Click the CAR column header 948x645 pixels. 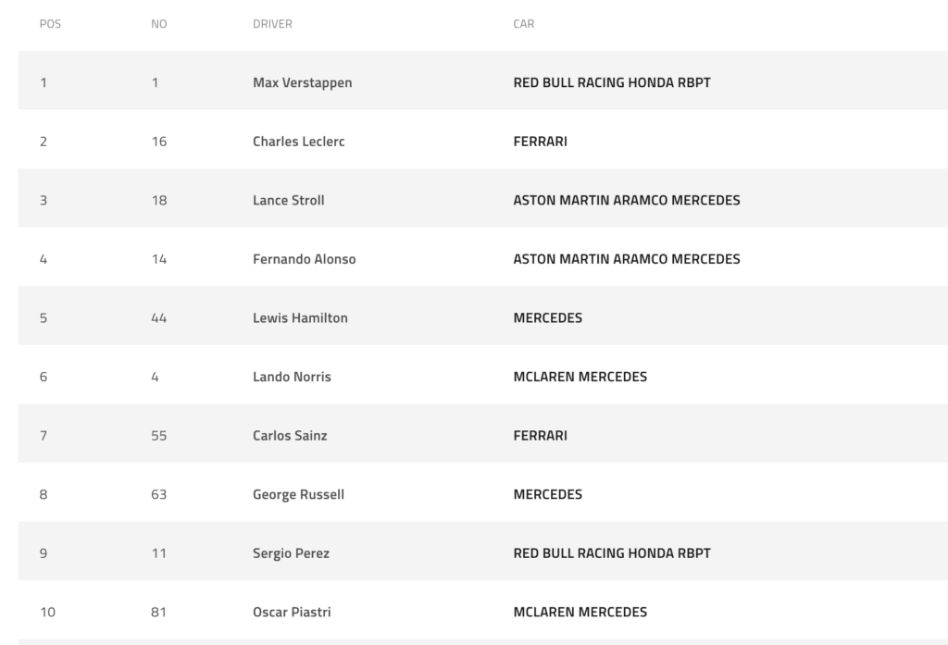tap(523, 24)
